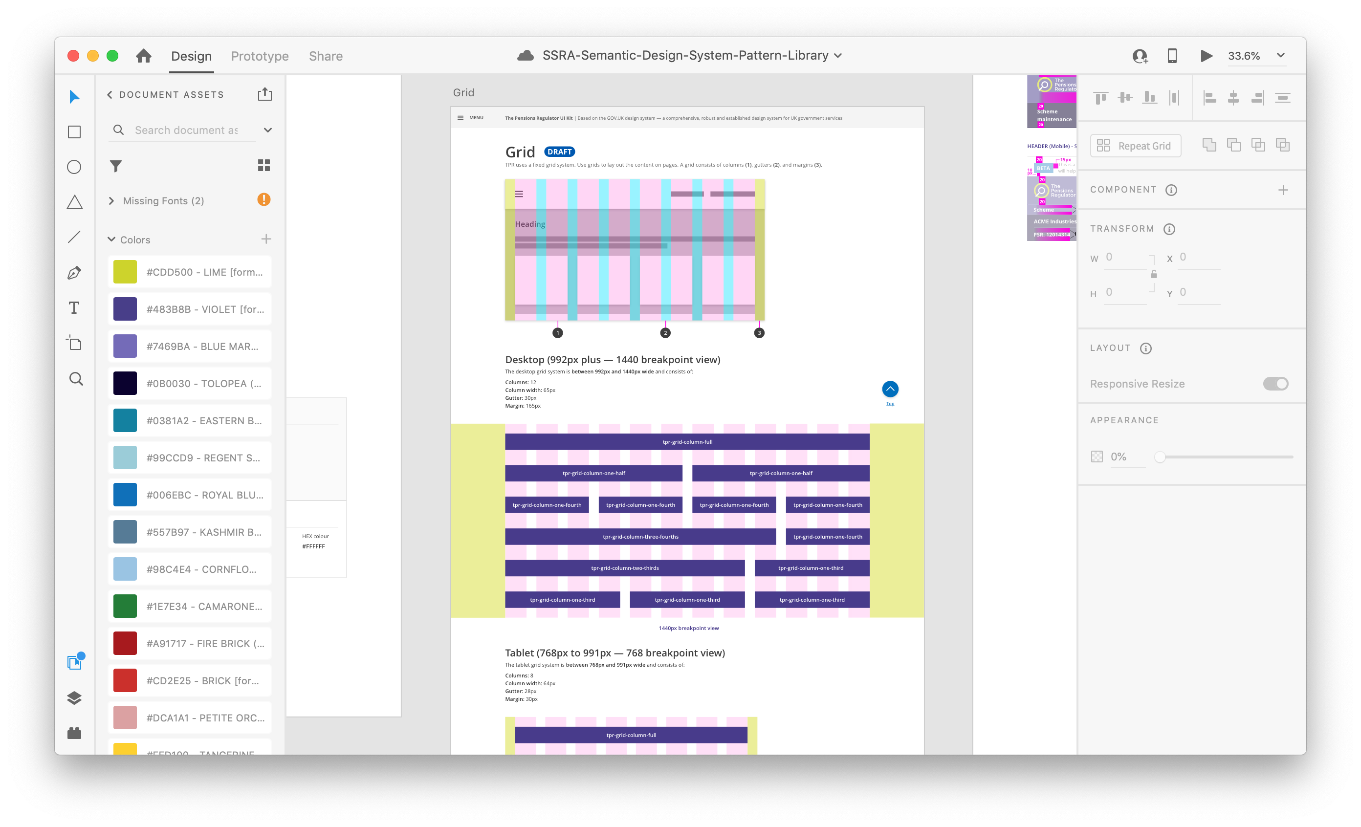The image size is (1361, 827).
Task: Select the Text tool
Action: [x=74, y=307]
